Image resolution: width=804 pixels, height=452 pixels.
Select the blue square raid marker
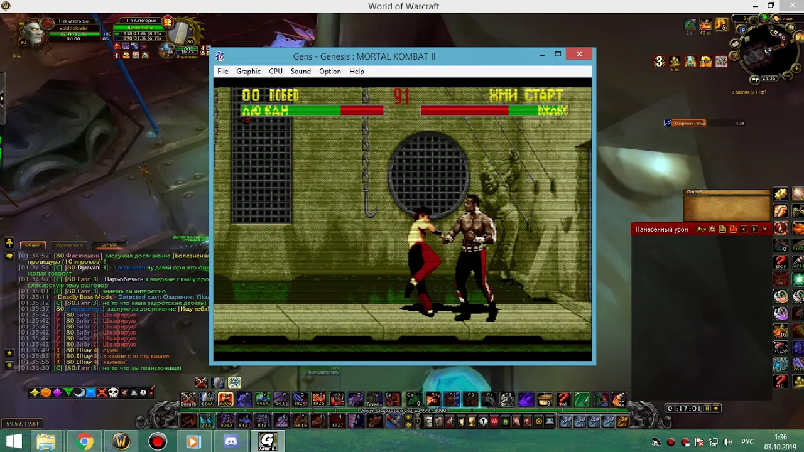click(x=90, y=392)
